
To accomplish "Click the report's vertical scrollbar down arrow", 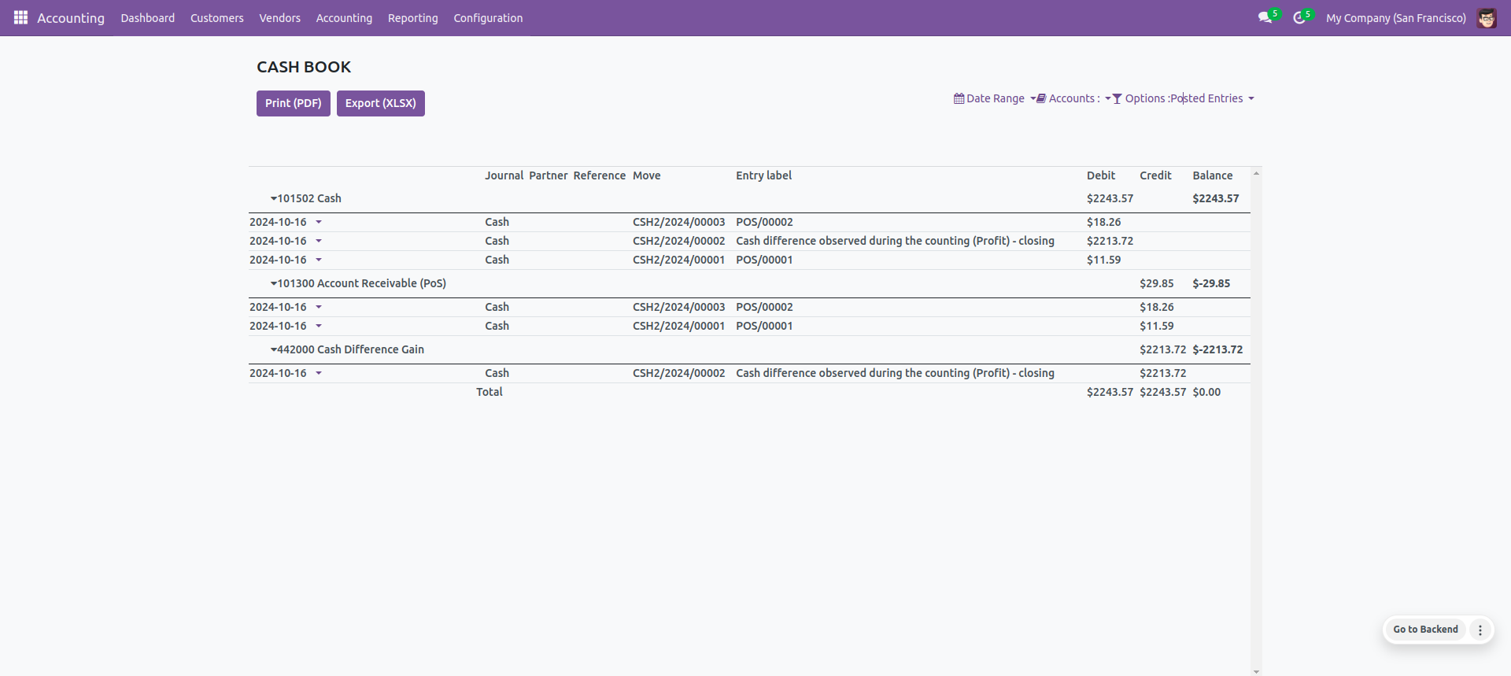I will click(x=1256, y=671).
